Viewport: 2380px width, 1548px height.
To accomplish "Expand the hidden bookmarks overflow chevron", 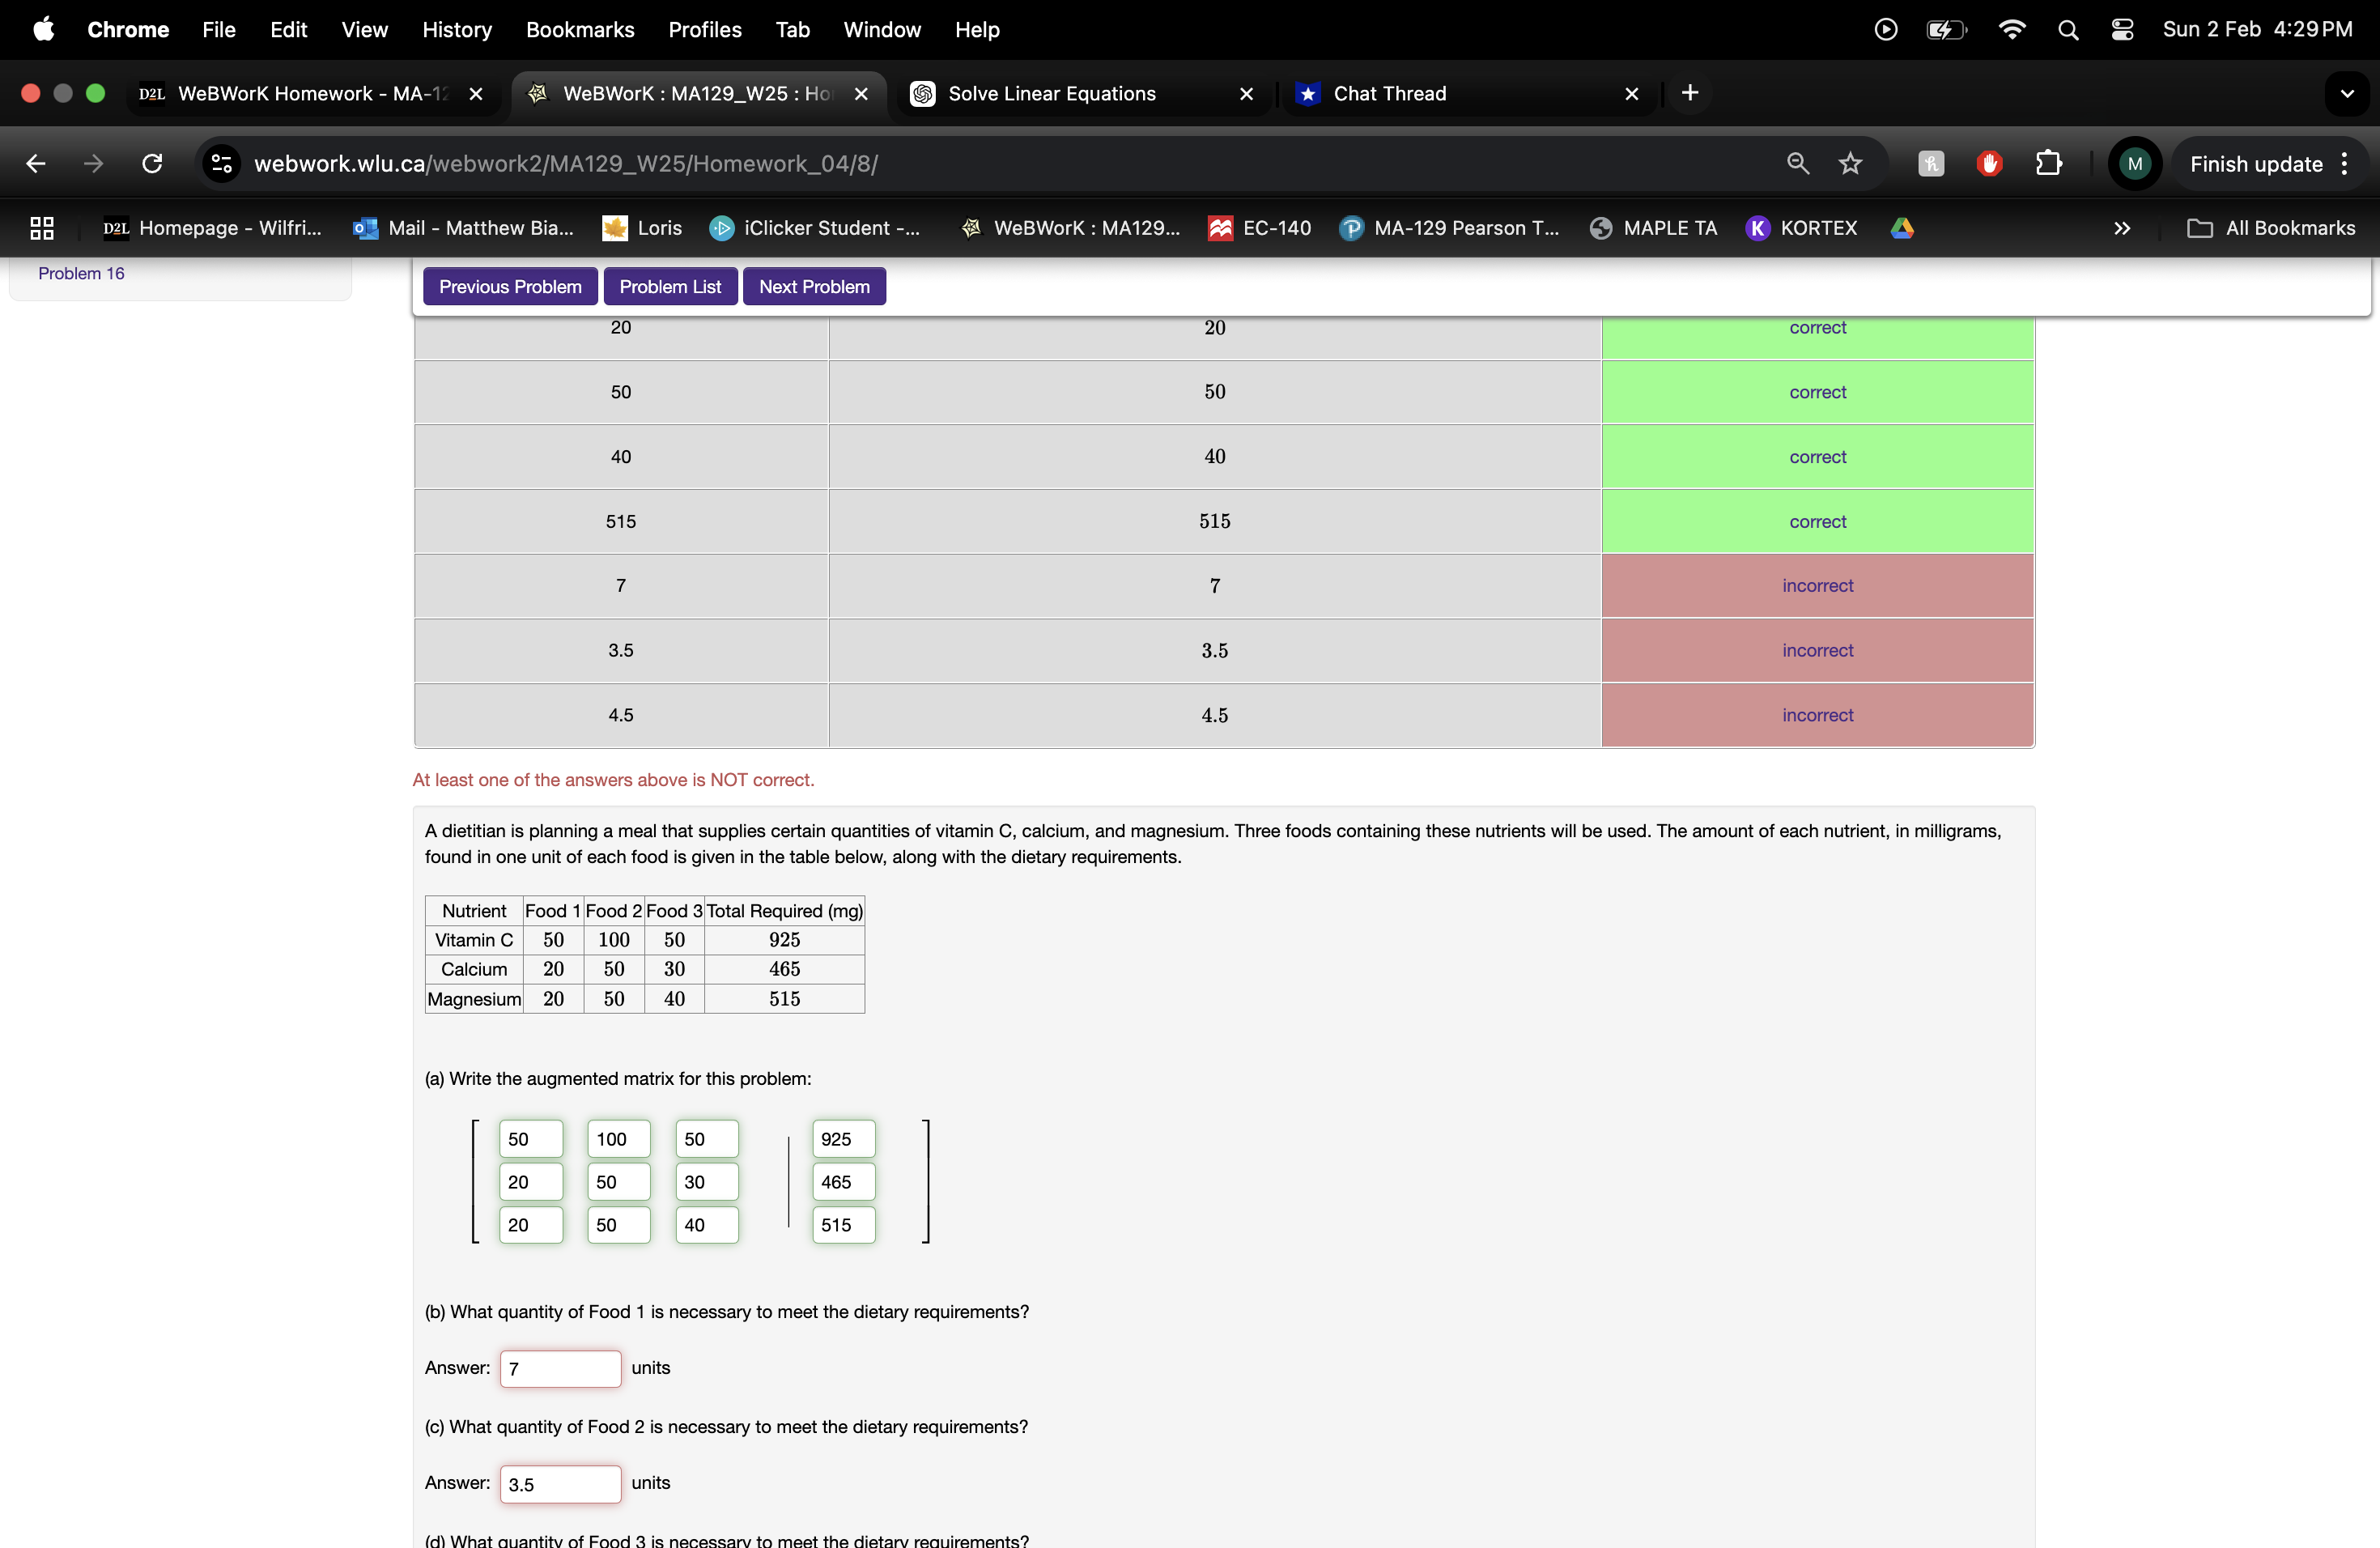I will (2122, 228).
